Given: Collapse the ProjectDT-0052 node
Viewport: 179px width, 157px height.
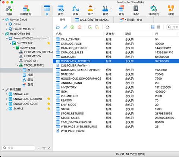Looking at the screenshot, I should 7,39.
